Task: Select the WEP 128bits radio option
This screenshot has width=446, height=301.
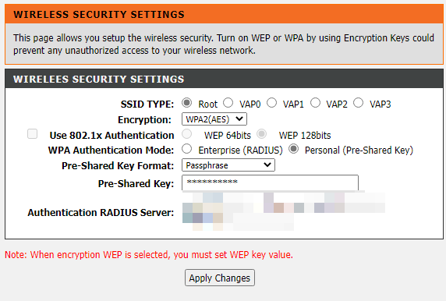Action: 262,133
